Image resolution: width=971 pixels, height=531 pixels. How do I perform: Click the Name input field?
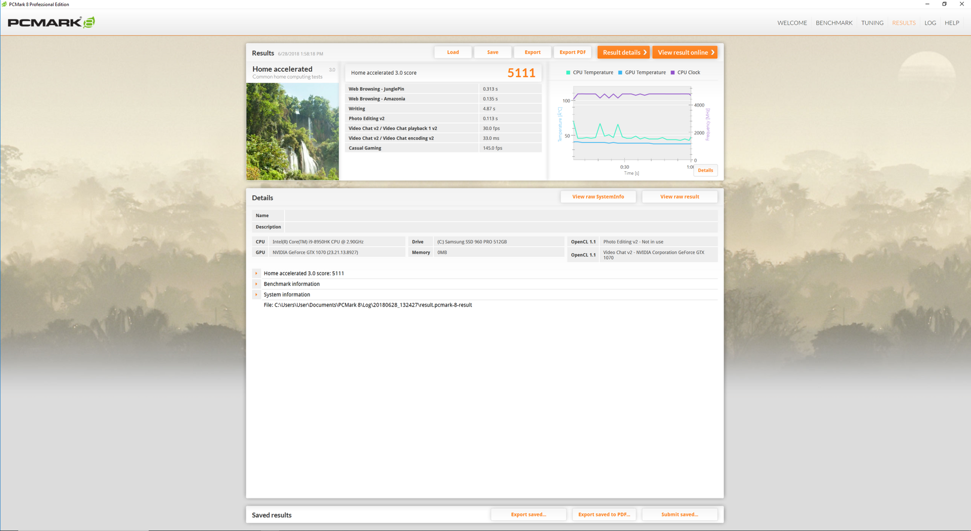tap(501, 216)
